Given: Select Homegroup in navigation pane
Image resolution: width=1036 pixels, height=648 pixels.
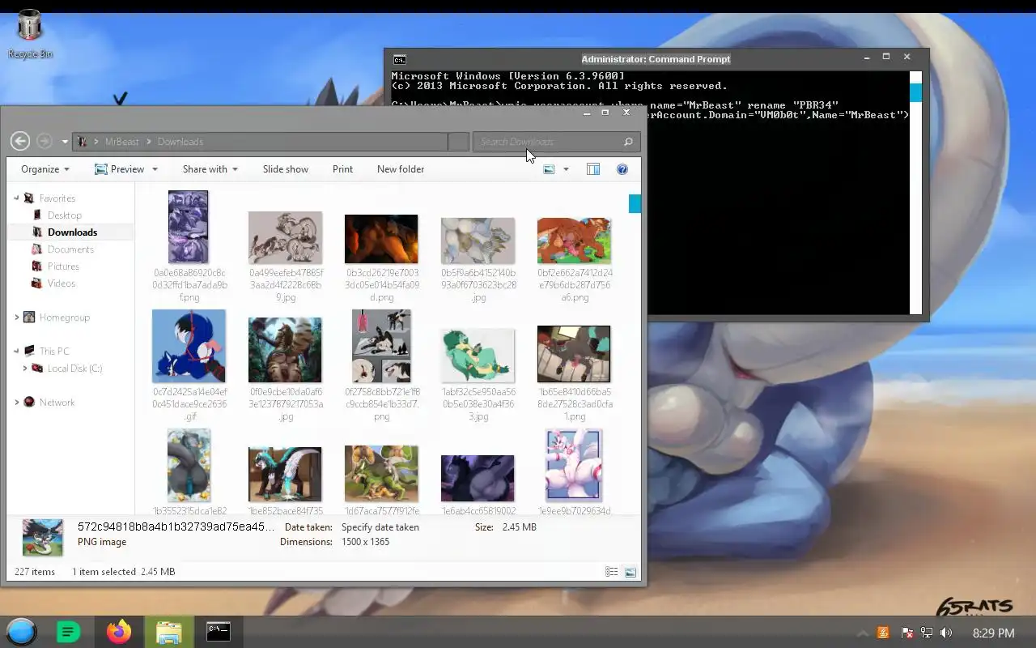Looking at the screenshot, I should (64, 318).
